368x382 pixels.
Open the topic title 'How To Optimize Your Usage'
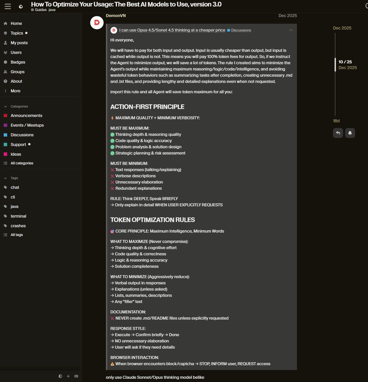126,4
